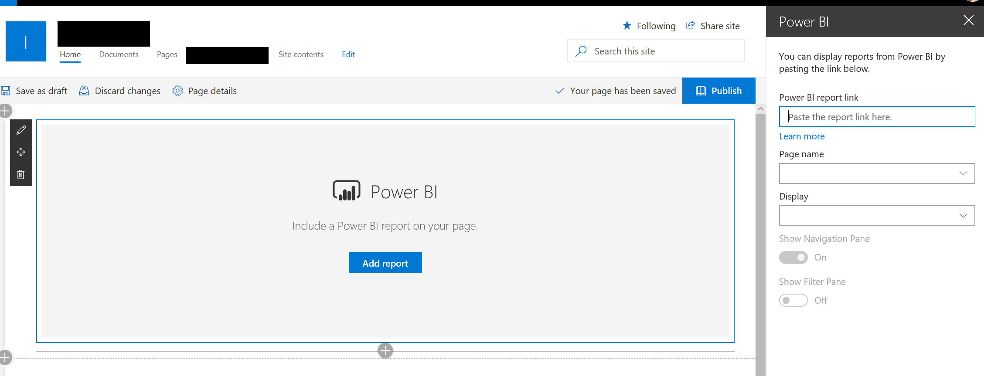This screenshot has width=984, height=376.
Task: Click Page details text
Action: click(x=212, y=91)
